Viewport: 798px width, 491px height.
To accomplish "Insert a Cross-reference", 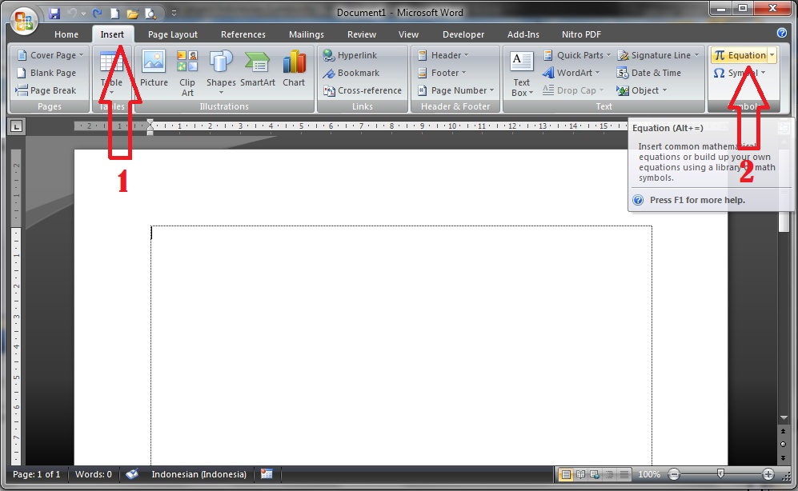I will pos(363,90).
